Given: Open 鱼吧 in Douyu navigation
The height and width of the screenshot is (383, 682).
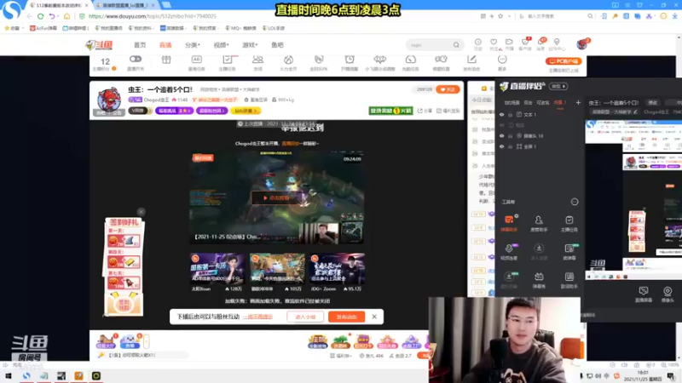Looking at the screenshot, I should pos(277,45).
